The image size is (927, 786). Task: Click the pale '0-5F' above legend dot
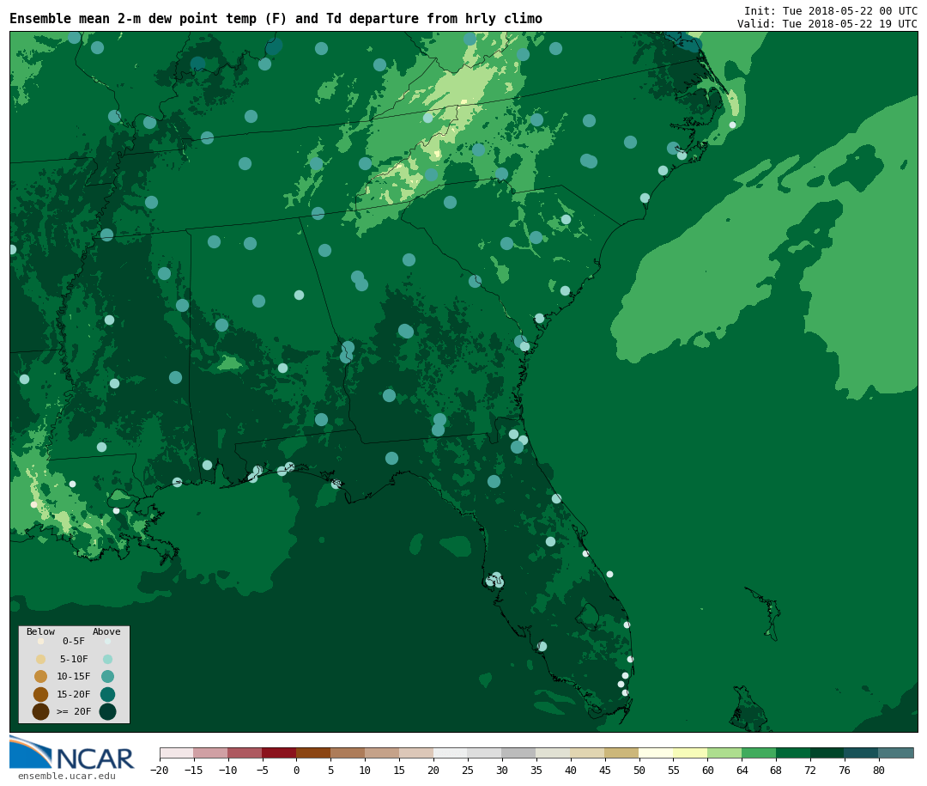[x=107, y=641]
